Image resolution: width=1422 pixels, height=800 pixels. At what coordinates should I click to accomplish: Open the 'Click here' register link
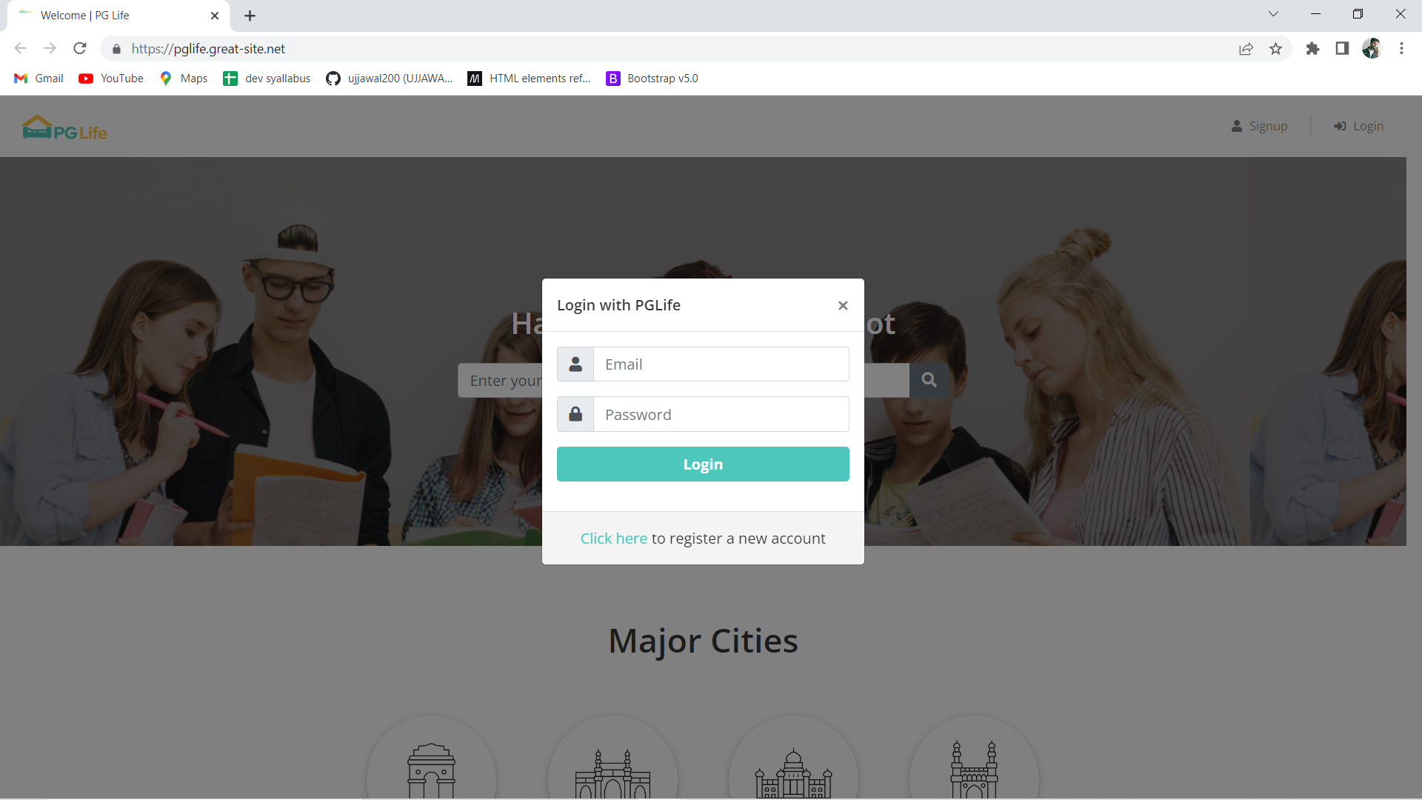point(613,539)
